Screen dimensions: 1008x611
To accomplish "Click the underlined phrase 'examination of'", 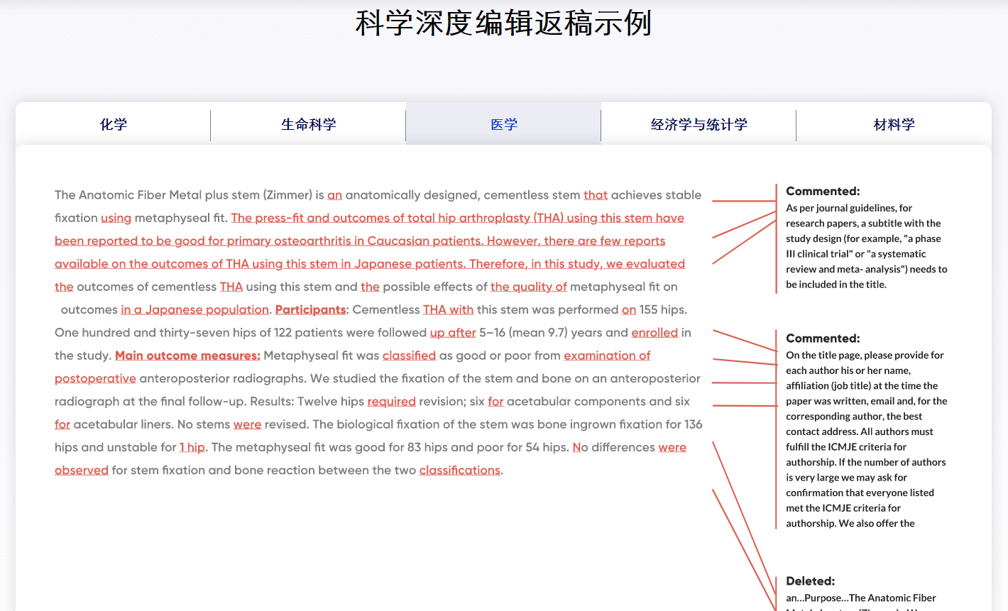I will pyautogui.click(x=607, y=356).
